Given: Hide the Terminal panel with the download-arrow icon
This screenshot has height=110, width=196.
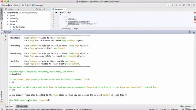Looking at the screenshot, I should tap(194, 32).
